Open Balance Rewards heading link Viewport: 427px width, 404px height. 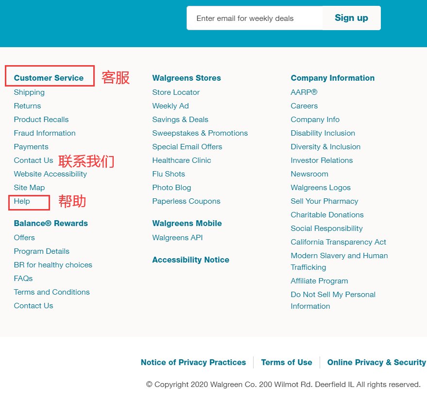click(51, 223)
